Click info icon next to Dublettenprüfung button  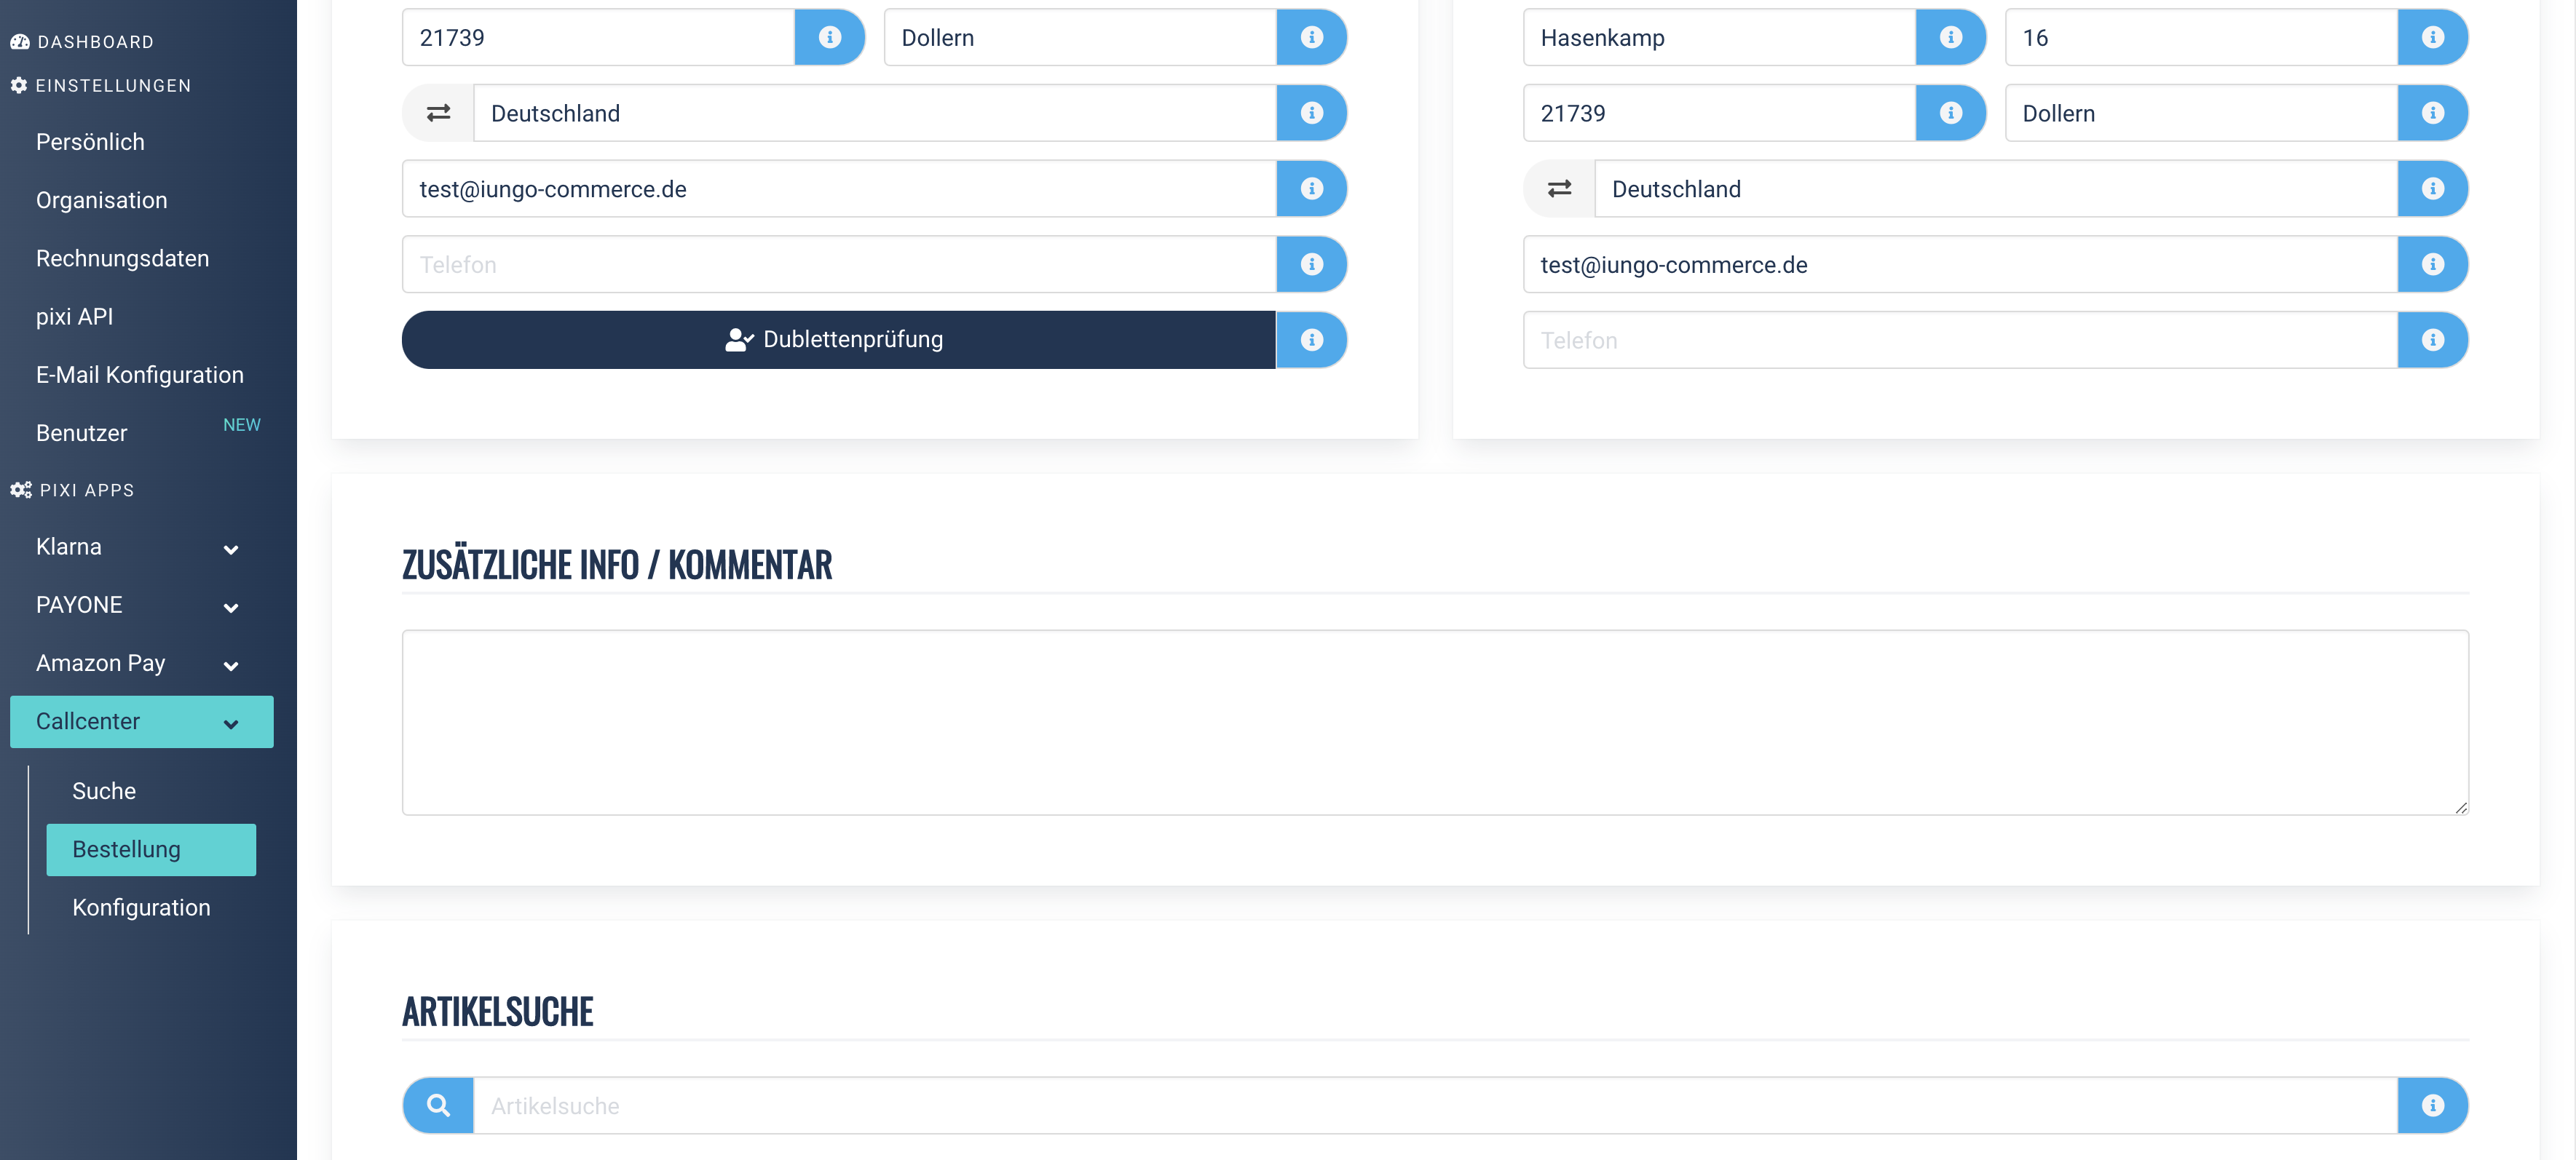point(1311,340)
